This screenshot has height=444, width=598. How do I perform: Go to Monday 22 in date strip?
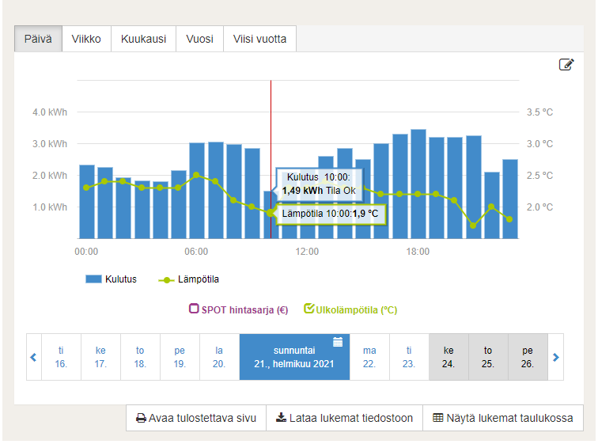pos(369,357)
